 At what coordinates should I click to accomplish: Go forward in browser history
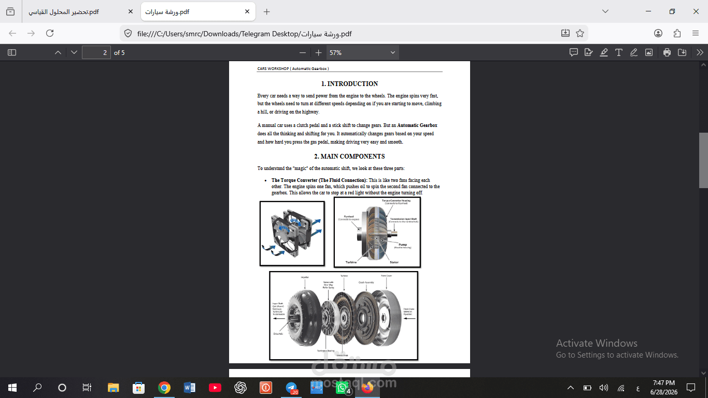pyautogui.click(x=31, y=33)
